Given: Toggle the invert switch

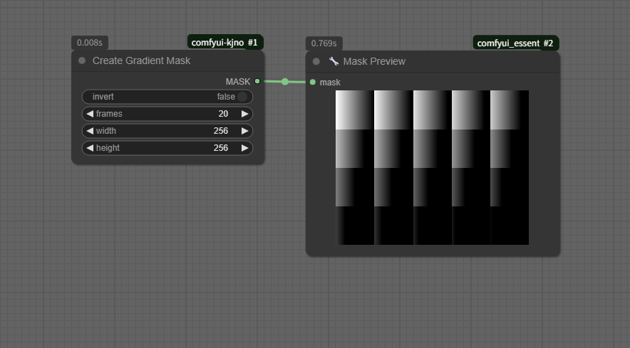Looking at the screenshot, I should [x=242, y=97].
